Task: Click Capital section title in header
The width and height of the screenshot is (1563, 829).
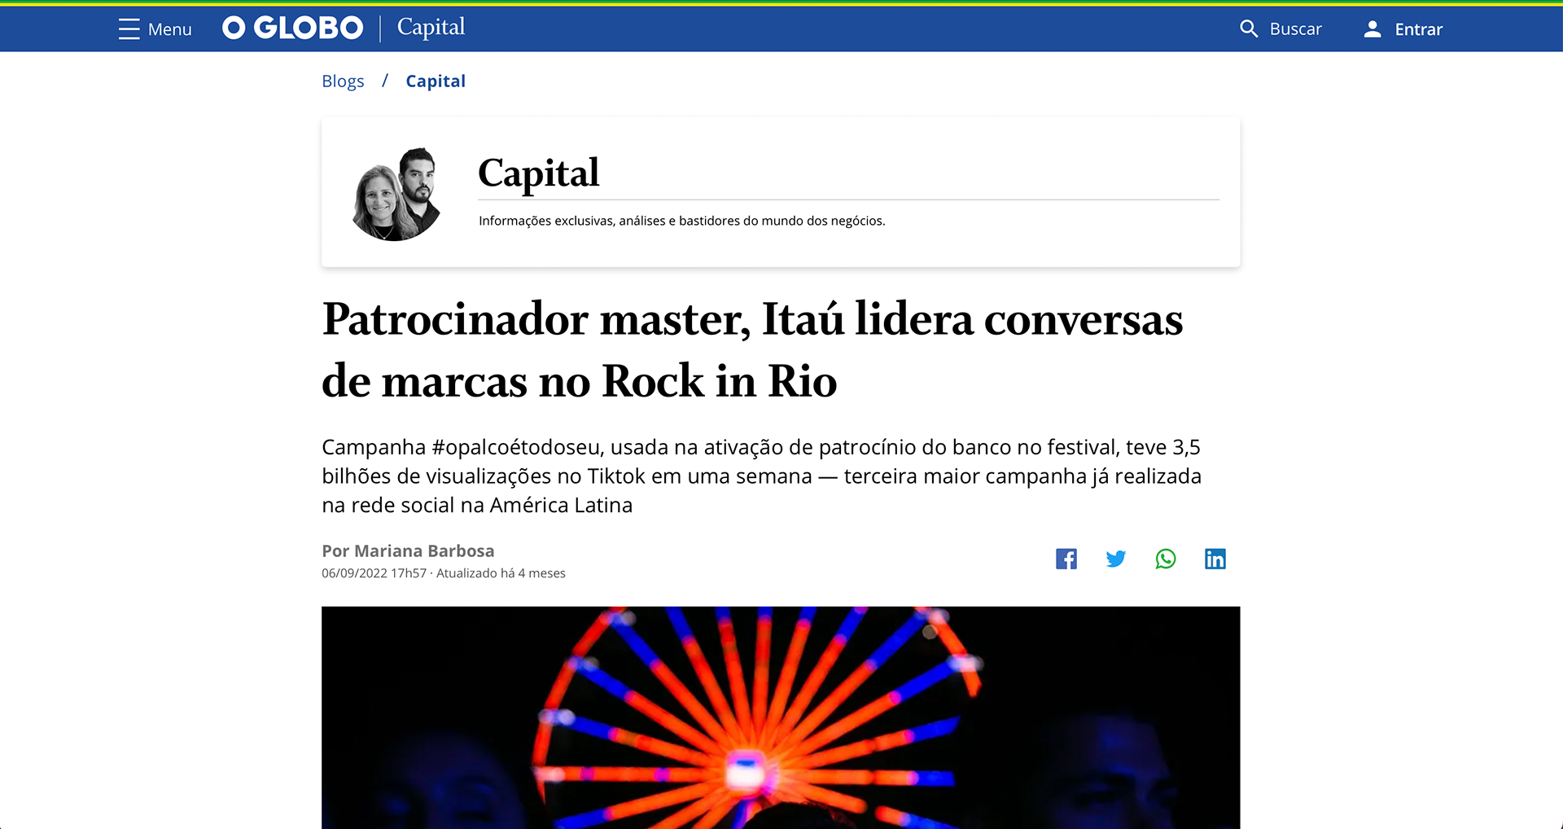Action: [431, 28]
